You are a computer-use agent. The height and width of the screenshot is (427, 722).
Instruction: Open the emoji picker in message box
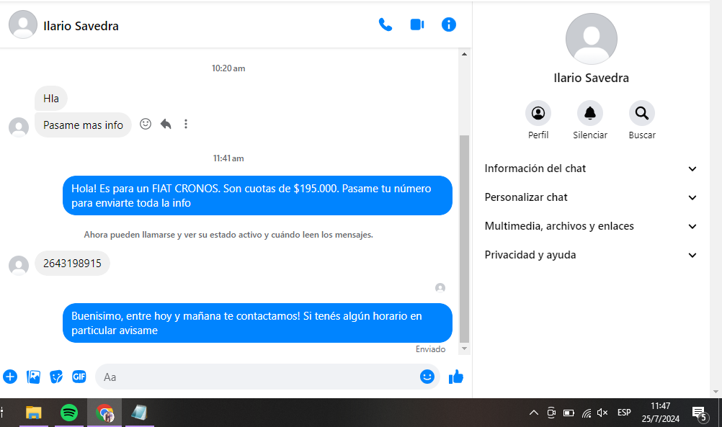pos(427,377)
